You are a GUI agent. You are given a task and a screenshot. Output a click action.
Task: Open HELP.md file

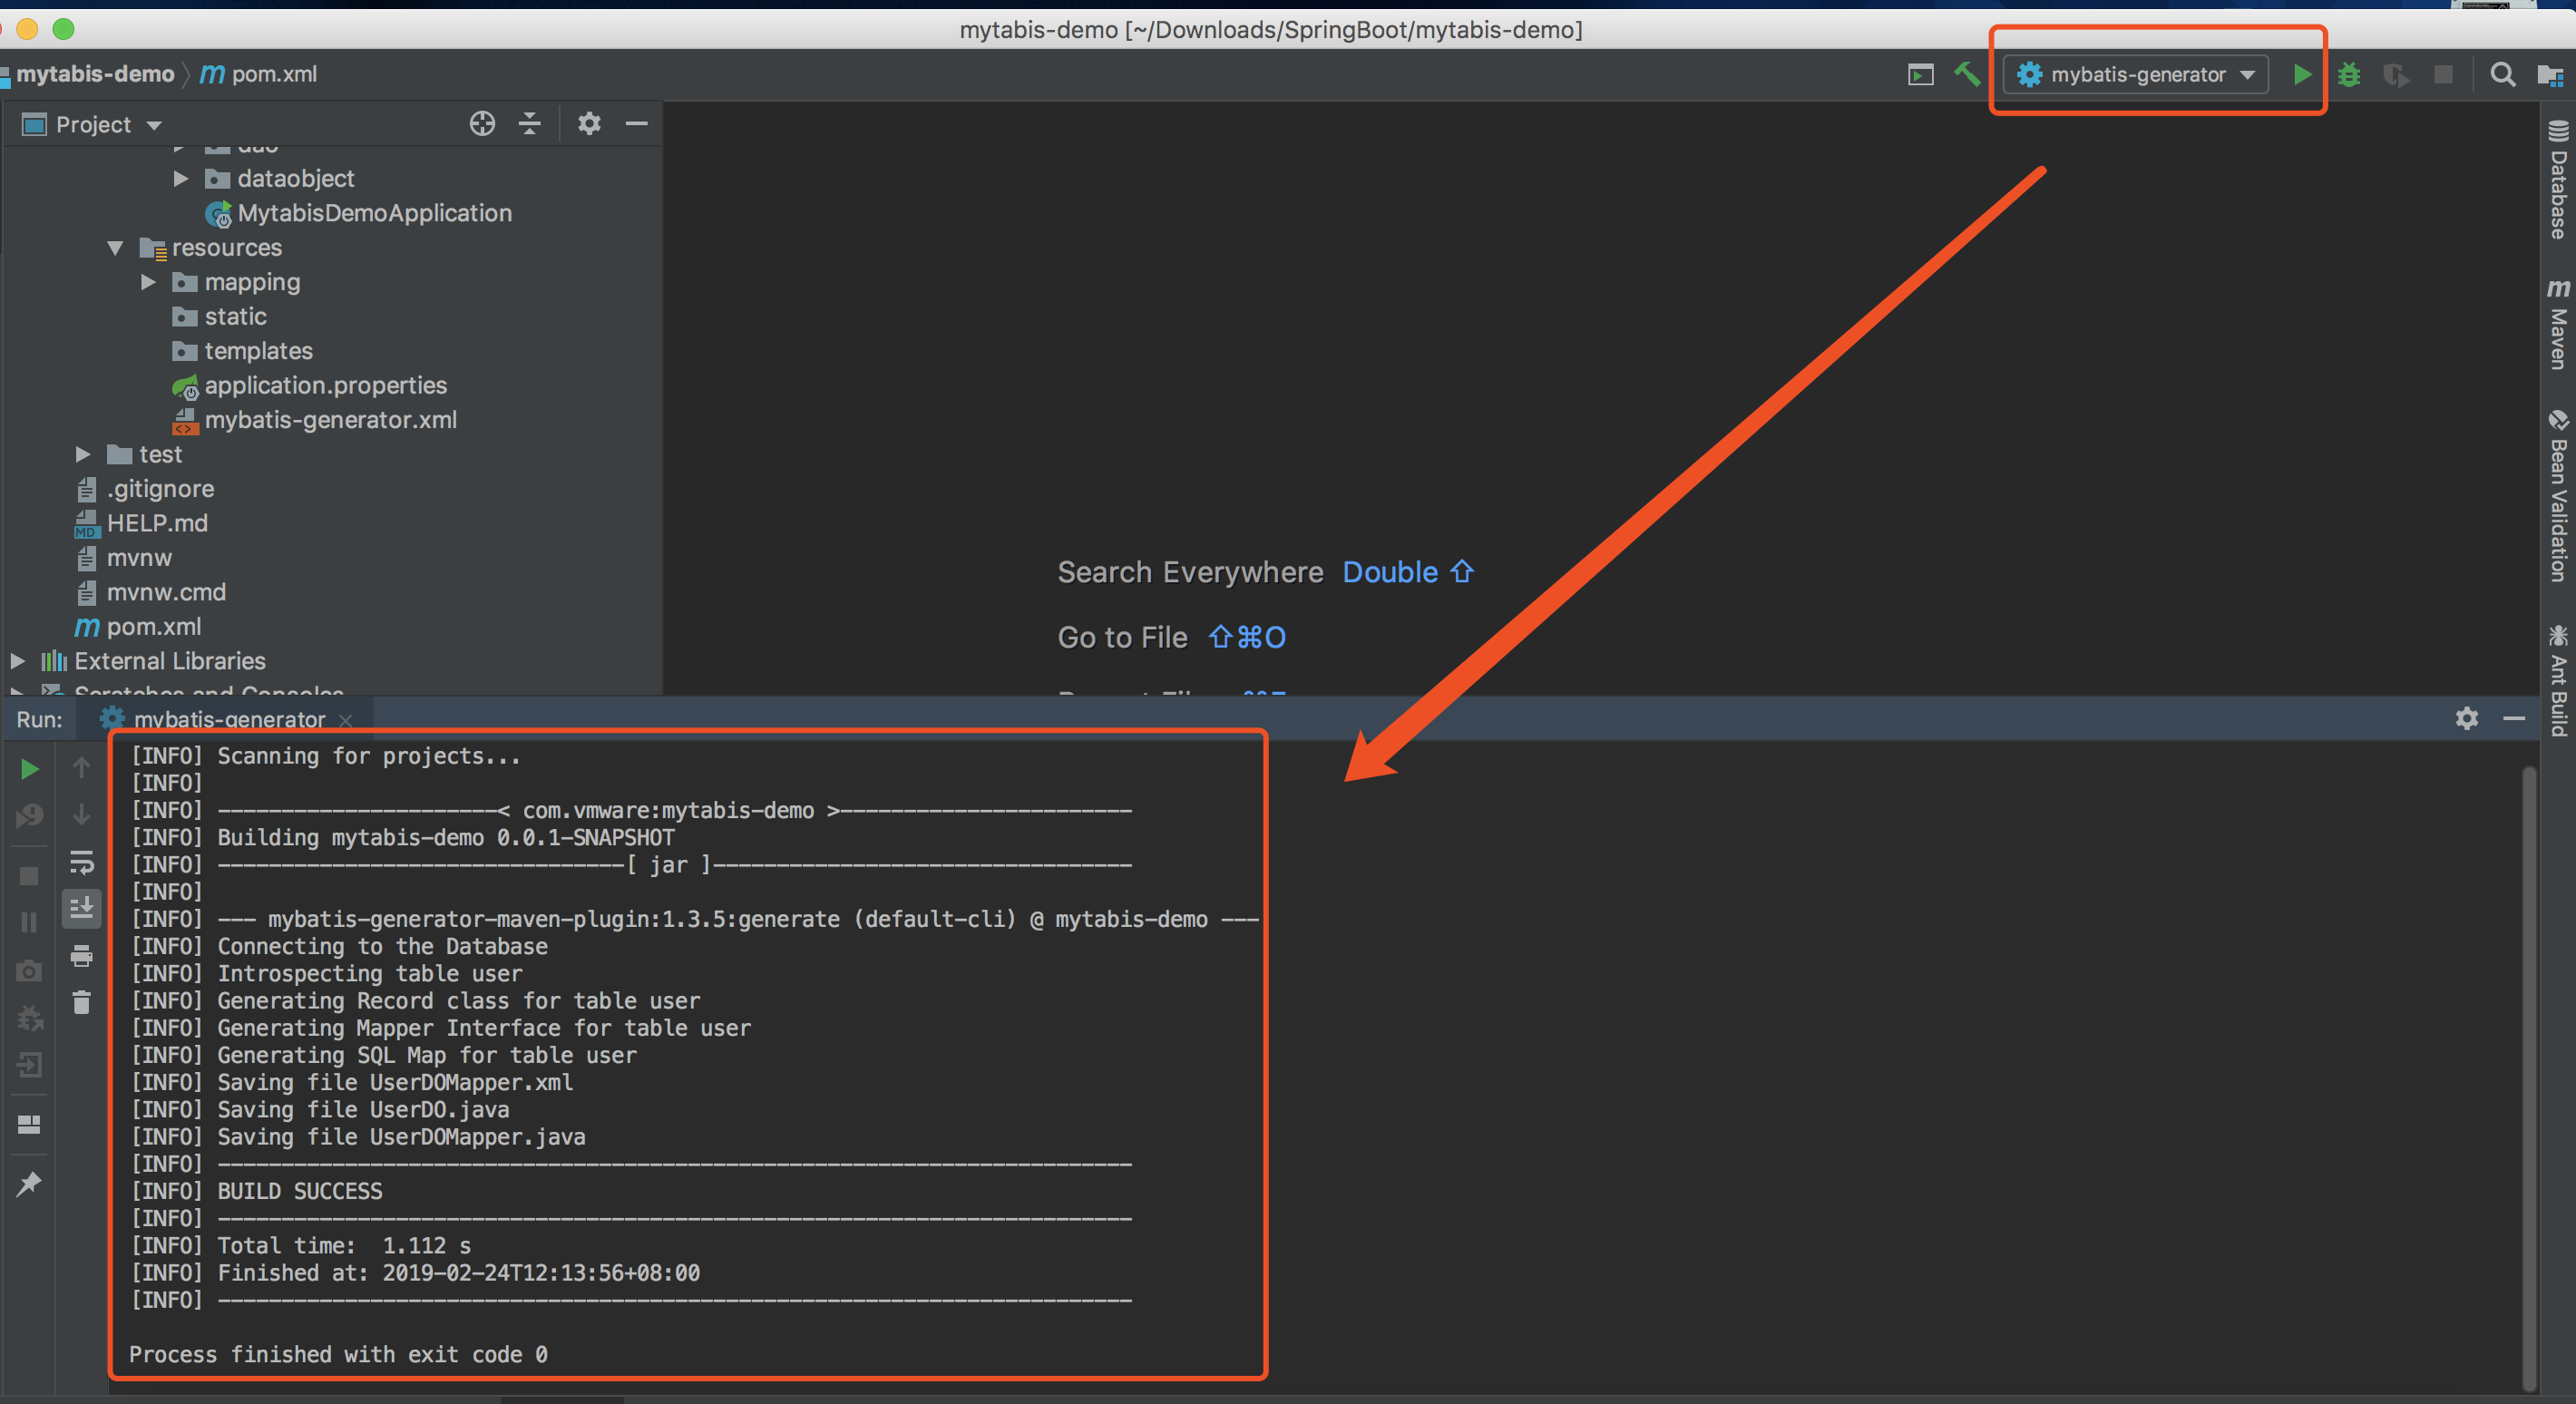[142, 523]
